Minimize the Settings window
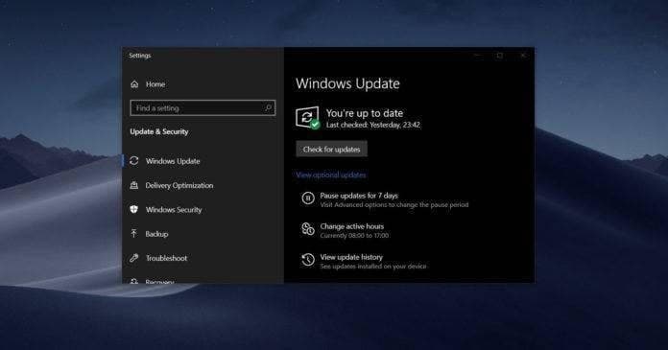The image size is (668, 350). click(478, 56)
